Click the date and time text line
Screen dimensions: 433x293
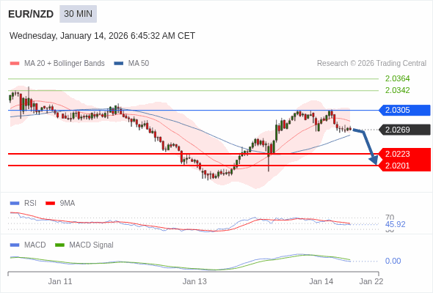click(102, 36)
